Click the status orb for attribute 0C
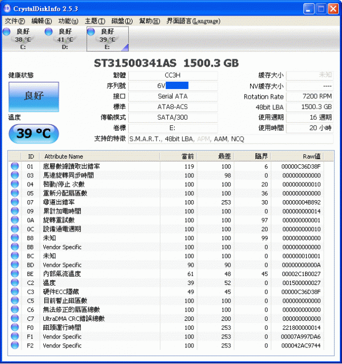Screen dimensions: 342x364 point(15,229)
